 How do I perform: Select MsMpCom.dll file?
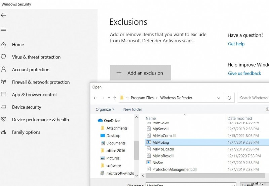[164, 136]
